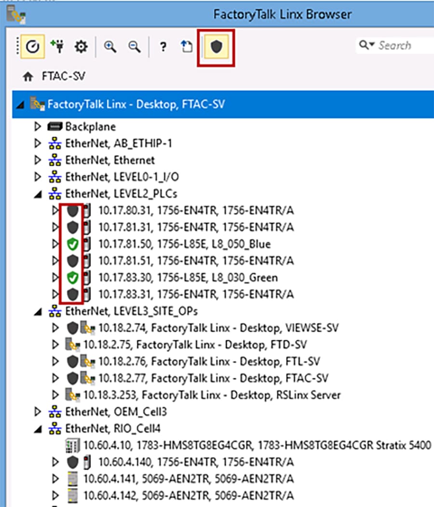Expand the EtherNet, OEM_Cell3 node

point(38,412)
